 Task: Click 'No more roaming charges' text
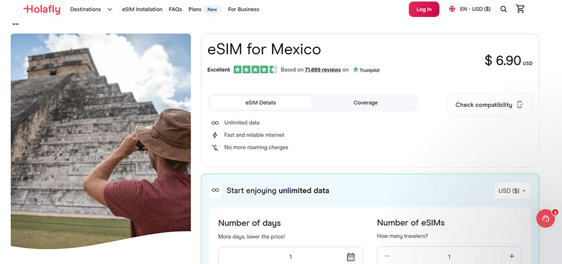[256, 147]
